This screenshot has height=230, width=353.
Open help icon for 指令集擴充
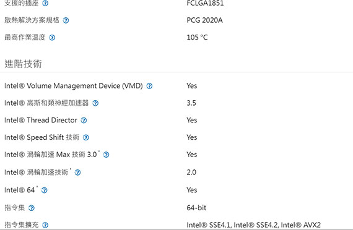45,225
